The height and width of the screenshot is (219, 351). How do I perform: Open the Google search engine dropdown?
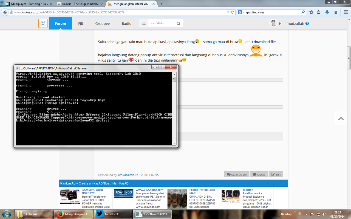[241, 12]
